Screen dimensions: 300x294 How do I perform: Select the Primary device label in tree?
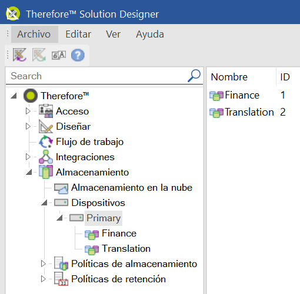[x=104, y=218]
